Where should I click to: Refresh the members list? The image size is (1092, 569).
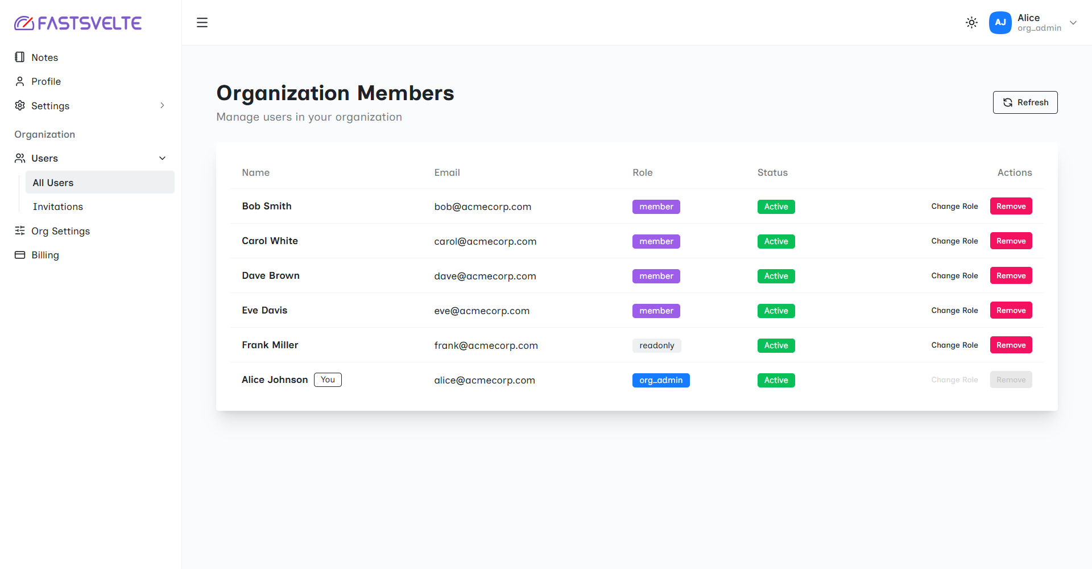click(x=1025, y=102)
